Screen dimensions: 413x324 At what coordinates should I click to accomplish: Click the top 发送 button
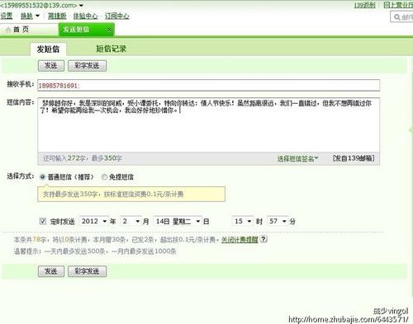[51, 66]
